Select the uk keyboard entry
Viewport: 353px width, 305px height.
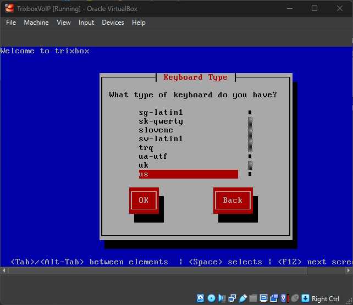click(188, 165)
